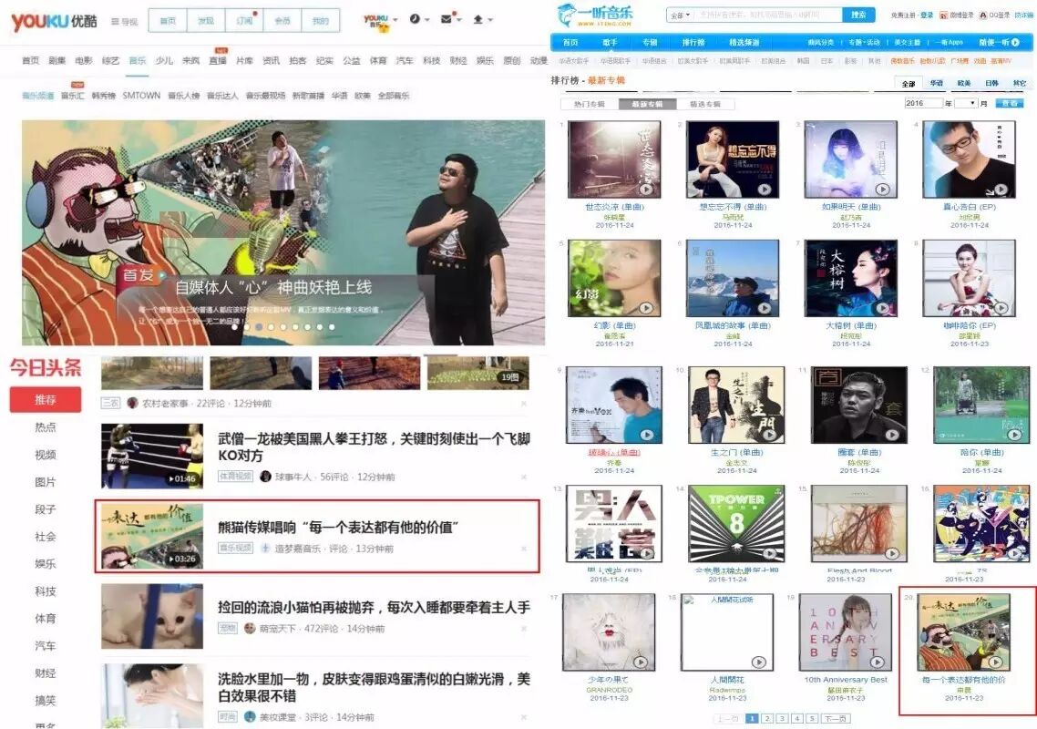This screenshot has height=729, width=1037.
Task: Play the 幻影 album via its play icon
Action: 645,308
